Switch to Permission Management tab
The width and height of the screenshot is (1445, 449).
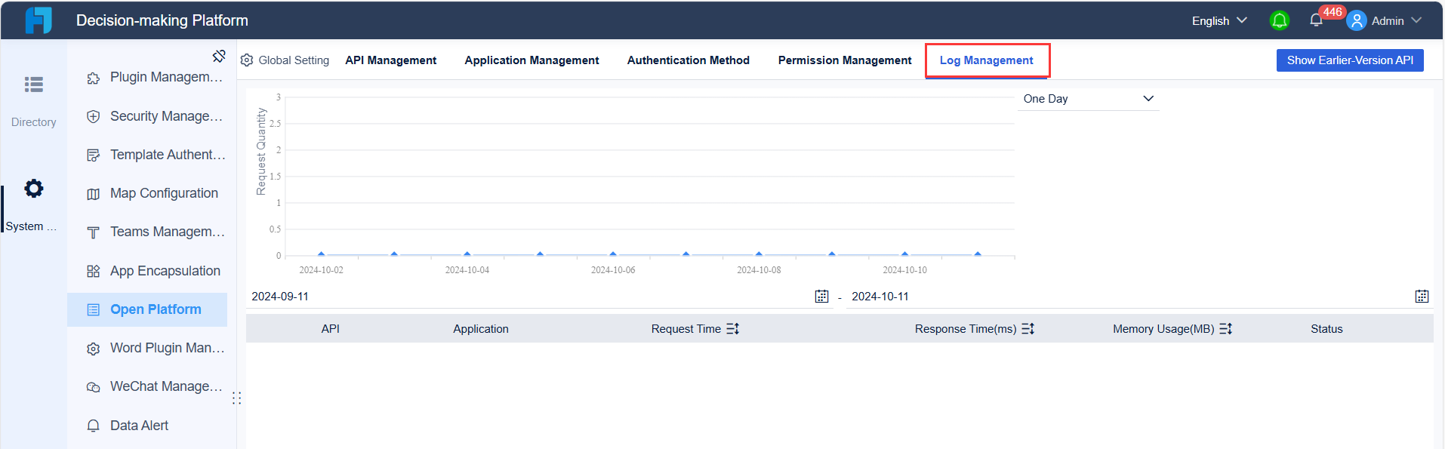click(845, 60)
